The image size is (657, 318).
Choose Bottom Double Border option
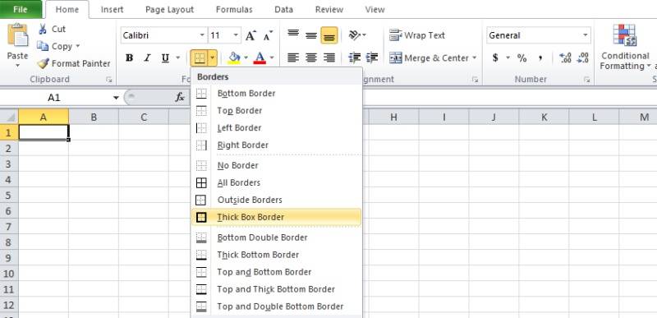[x=277, y=237]
